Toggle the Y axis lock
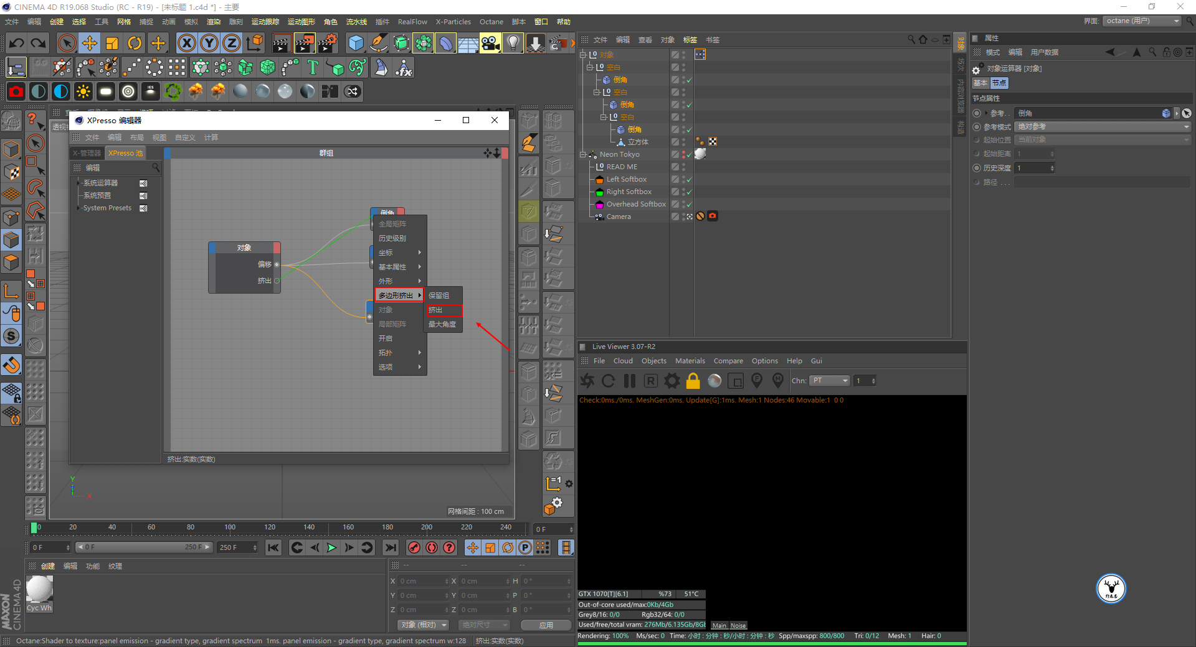This screenshot has height=647, width=1196. (x=209, y=43)
